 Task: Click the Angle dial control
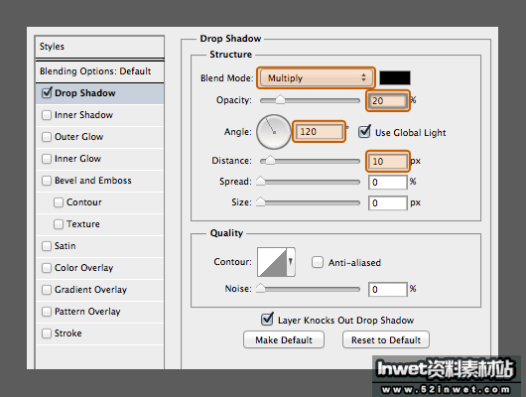point(273,132)
